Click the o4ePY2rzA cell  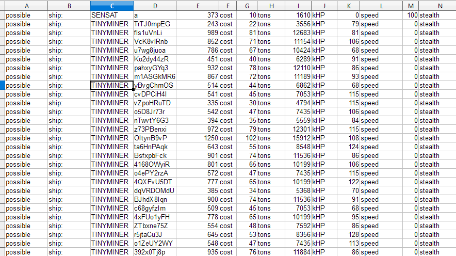click(x=155, y=173)
